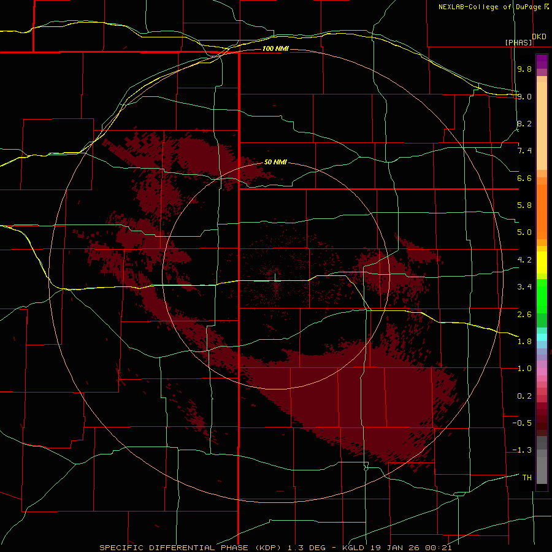Image resolution: width=552 pixels, height=552 pixels.
Task: Click the 1.8 value on the color scale
Action: click(524, 342)
